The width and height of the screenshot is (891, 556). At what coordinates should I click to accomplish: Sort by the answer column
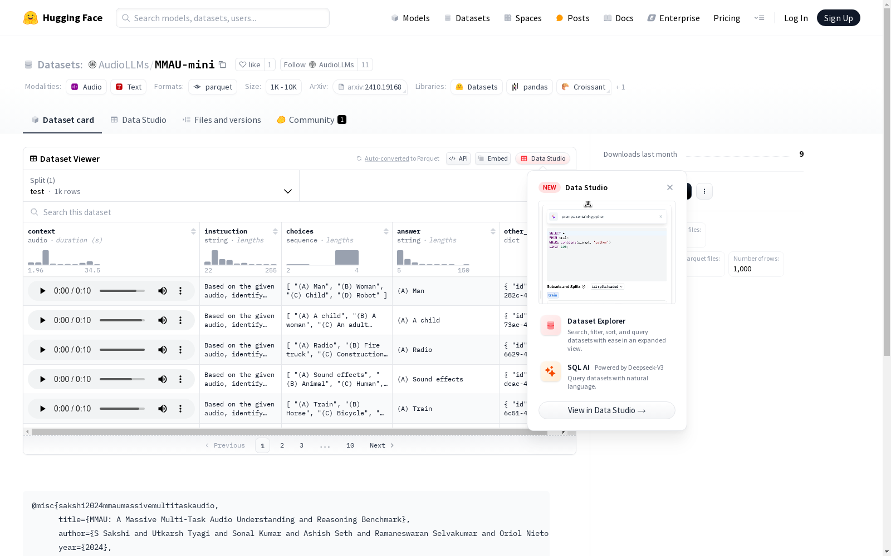point(493,231)
